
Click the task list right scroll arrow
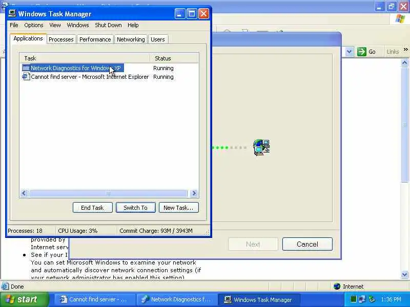pyautogui.click(x=194, y=193)
